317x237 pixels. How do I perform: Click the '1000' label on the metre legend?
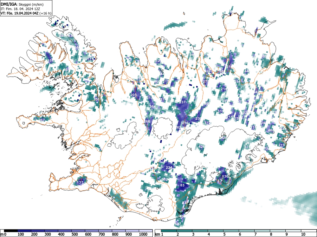pyautogui.click(x=143, y=234)
